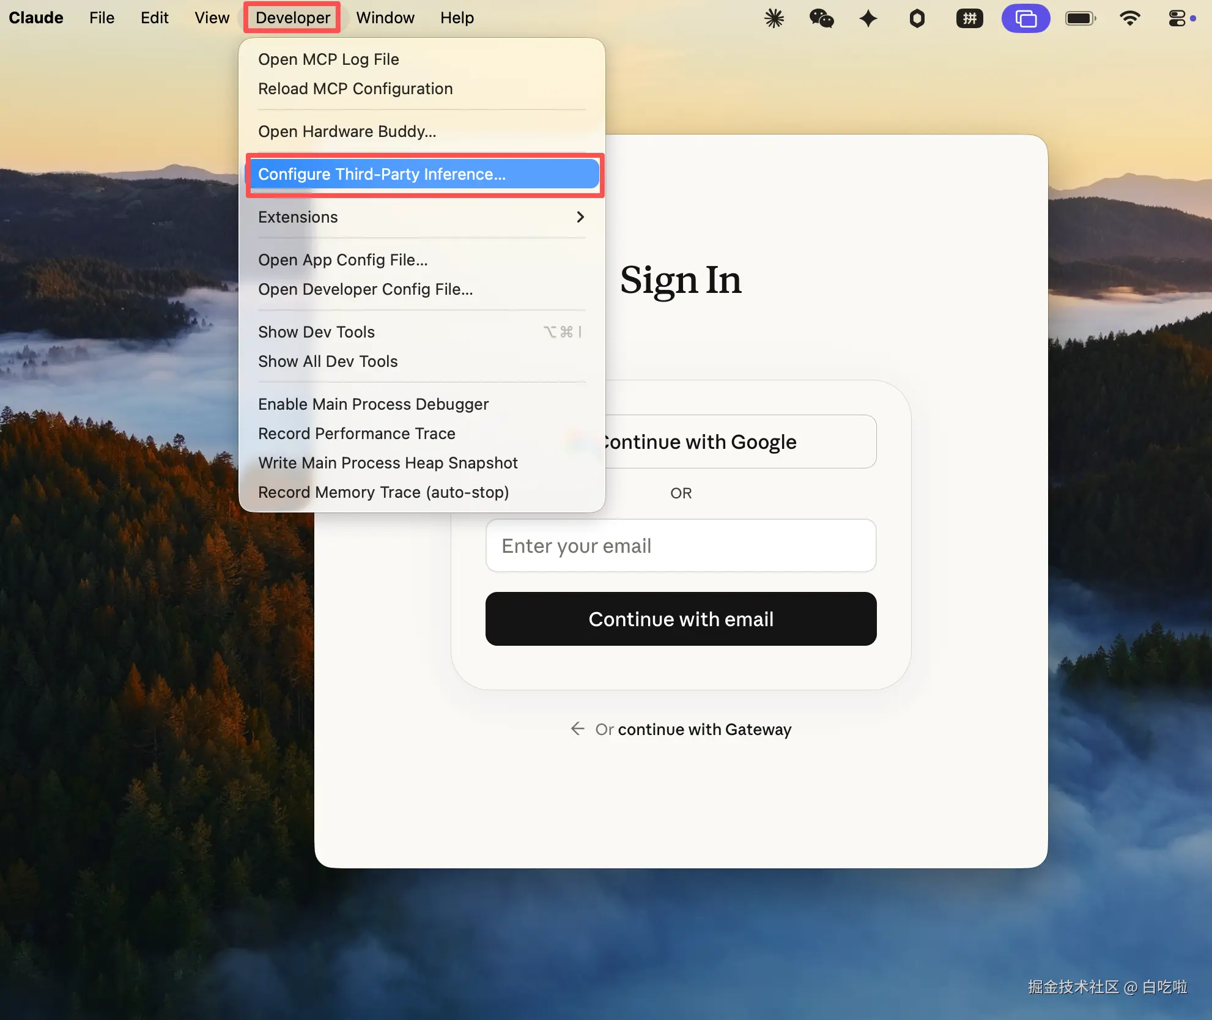
Task: Click the four-point sparkle menu bar icon
Action: pos(868,18)
